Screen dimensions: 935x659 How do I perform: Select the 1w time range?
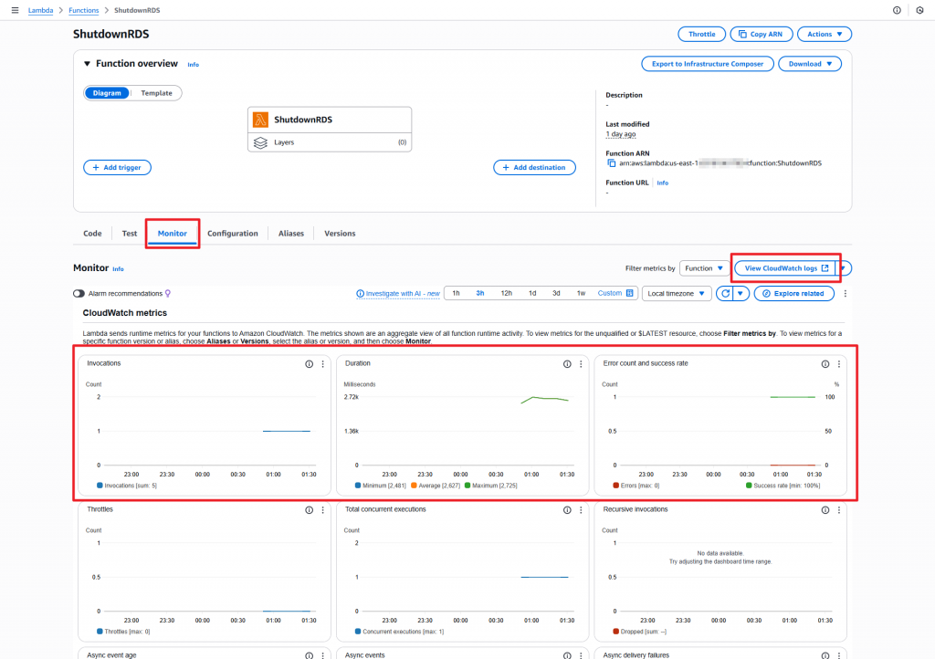(581, 294)
